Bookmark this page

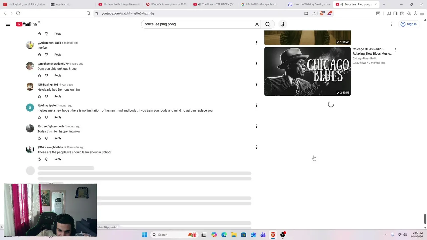pos(88,13)
